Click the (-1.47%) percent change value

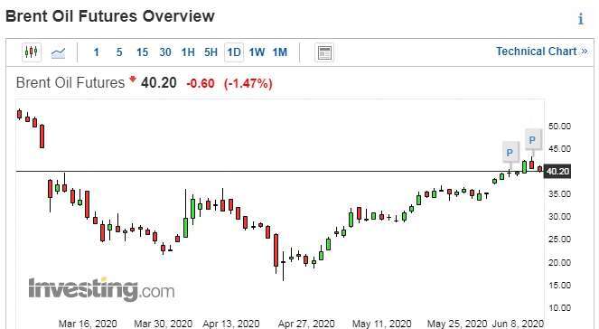[x=248, y=83]
